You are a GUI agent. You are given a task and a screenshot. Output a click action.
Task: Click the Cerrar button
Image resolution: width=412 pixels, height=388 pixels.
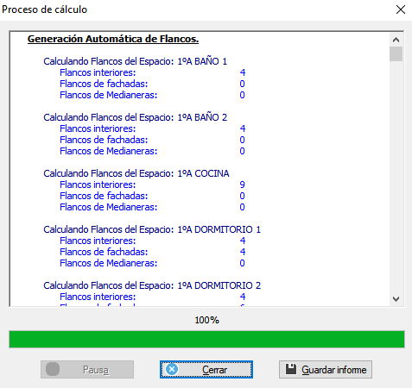tap(206, 370)
